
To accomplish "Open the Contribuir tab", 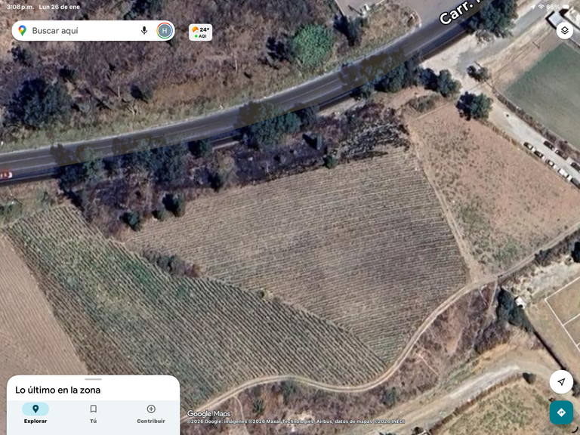I will [x=151, y=414].
